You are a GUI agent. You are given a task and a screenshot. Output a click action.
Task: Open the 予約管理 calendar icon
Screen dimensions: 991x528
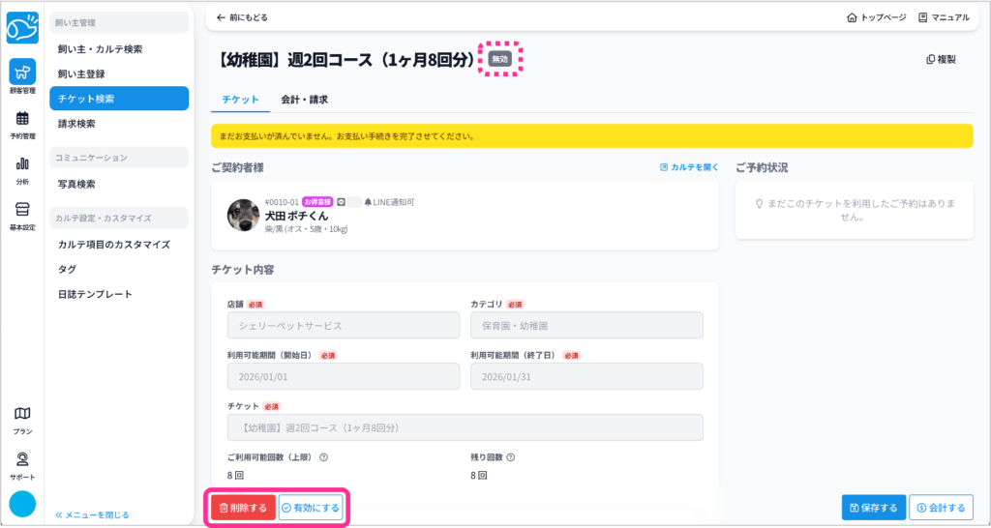point(22,124)
